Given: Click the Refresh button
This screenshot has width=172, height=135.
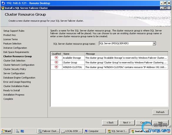Looking at the screenshot, I should click(160, 112).
